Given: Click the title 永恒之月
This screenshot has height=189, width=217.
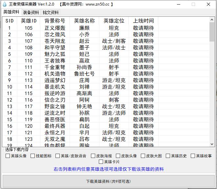Looking at the screenshot, I should click(55, 133).
